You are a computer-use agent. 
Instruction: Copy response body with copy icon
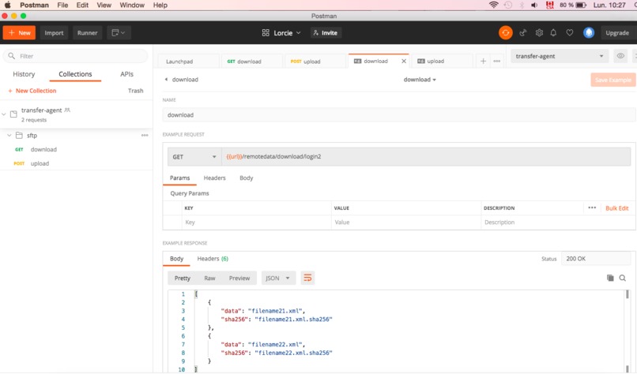(610, 278)
